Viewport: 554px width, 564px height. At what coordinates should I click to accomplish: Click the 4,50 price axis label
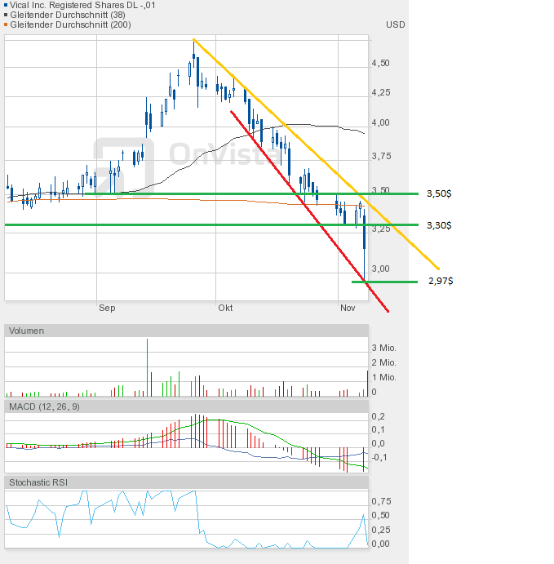click(x=380, y=63)
